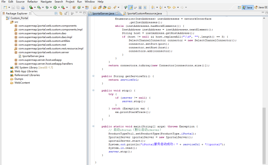Viewport: 268px width, 165px height.
Task: Click the green Run button icon
Action: pos(55,7)
